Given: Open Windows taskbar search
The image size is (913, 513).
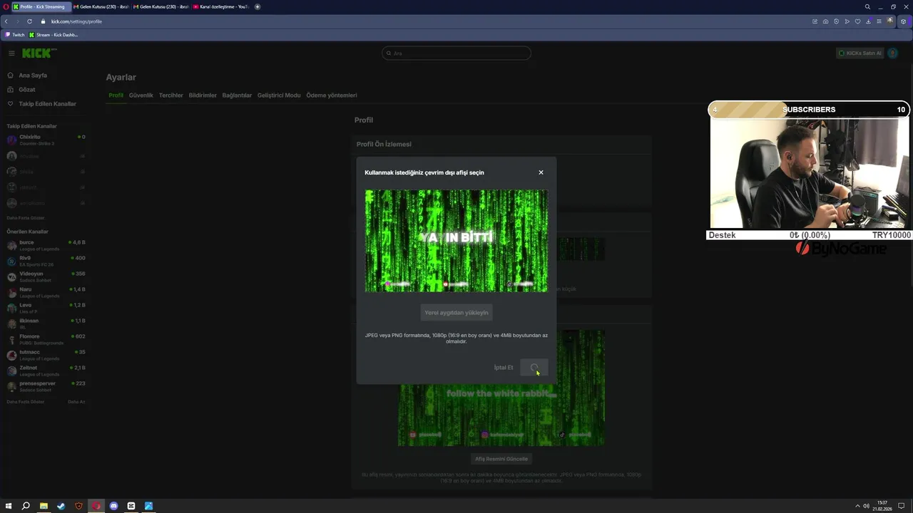Looking at the screenshot, I should click(26, 506).
